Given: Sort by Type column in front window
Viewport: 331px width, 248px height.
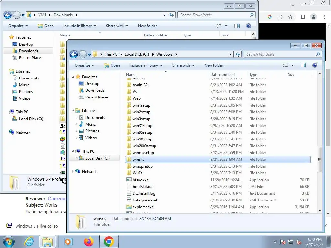Looking at the screenshot, I should coord(267,75).
